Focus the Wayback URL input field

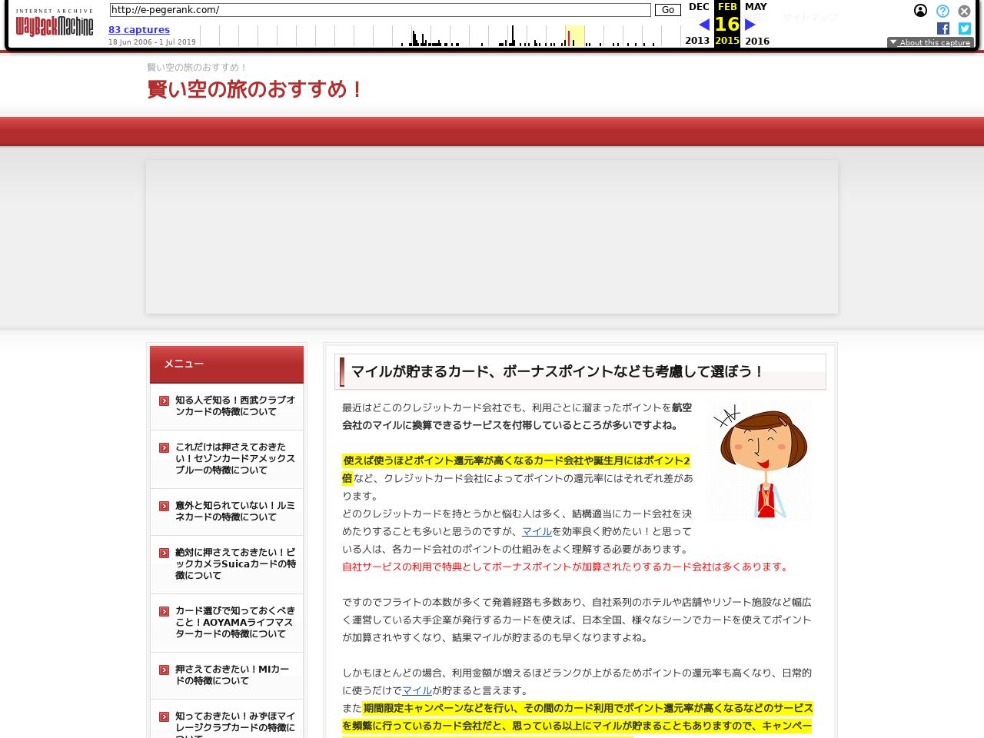(x=380, y=10)
